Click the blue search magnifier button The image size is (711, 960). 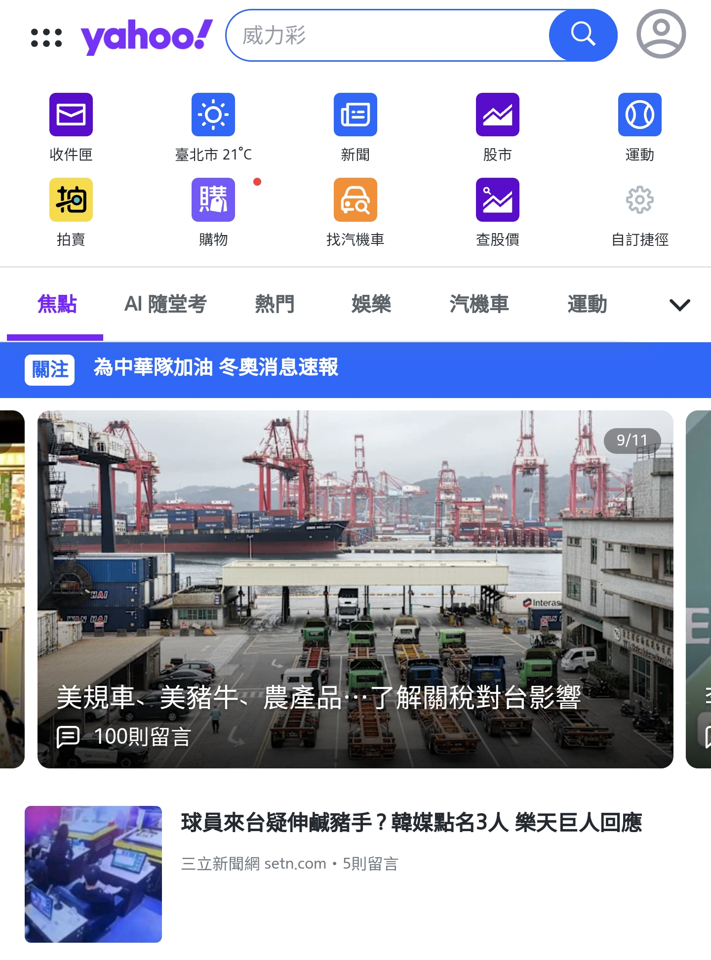[583, 36]
